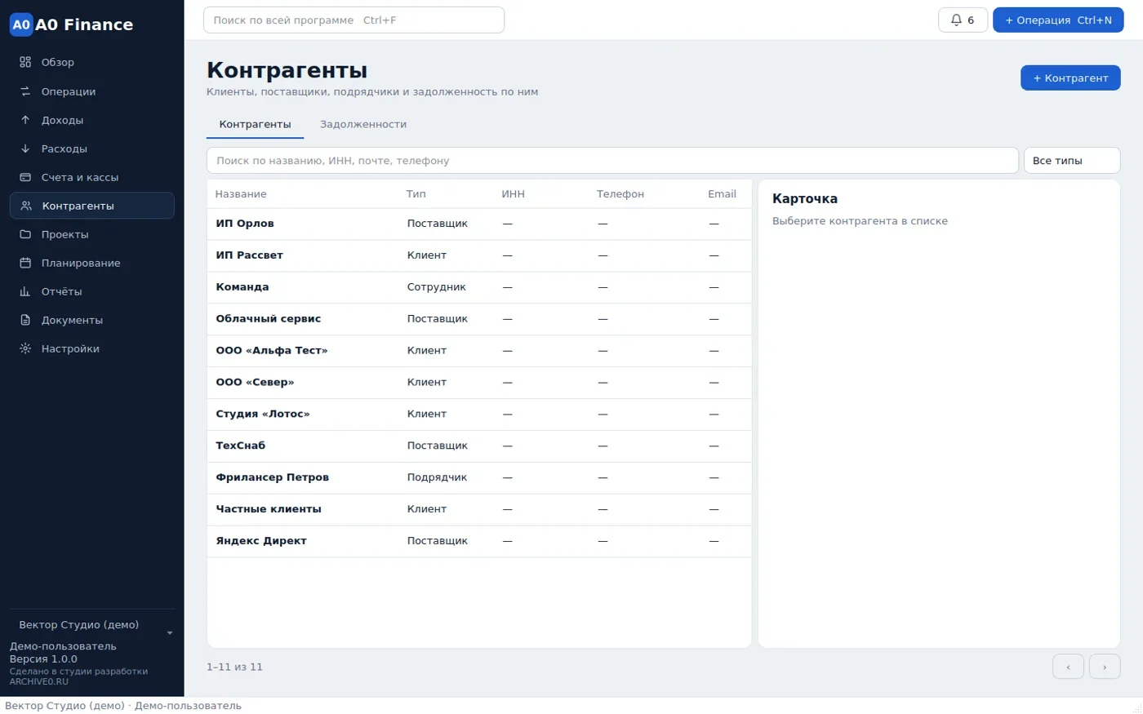Expand the Вектор Студио (демо) company selector
Screen dimensions: 1143x714
(x=92, y=625)
